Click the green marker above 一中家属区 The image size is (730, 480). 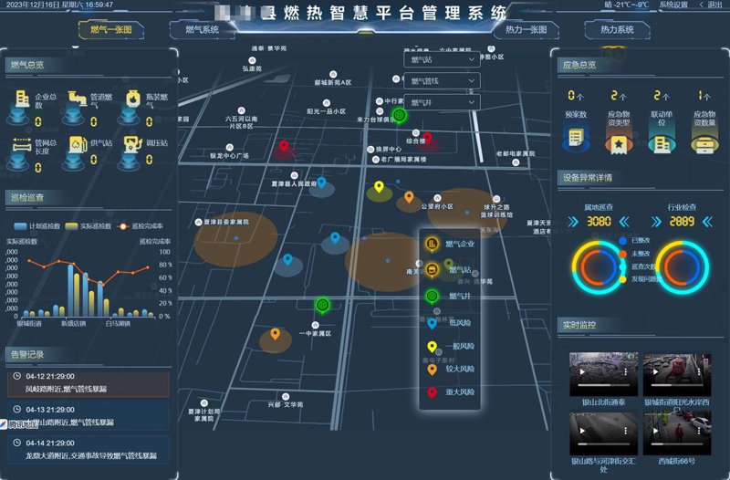coord(322,306)
